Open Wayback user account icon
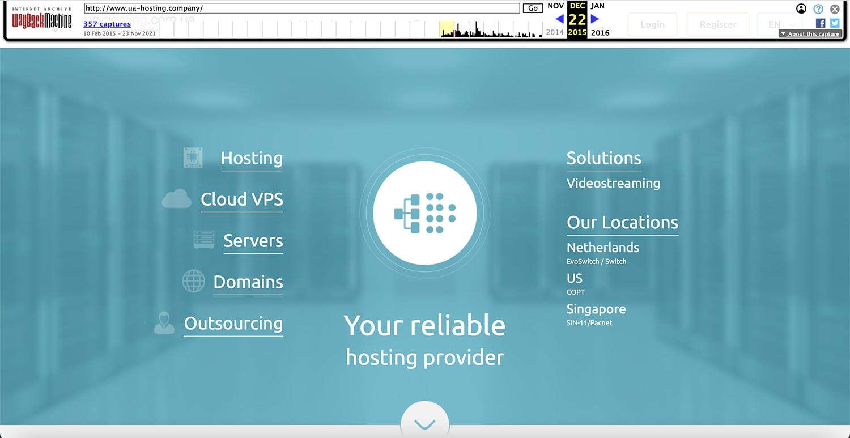 [801, 8]
